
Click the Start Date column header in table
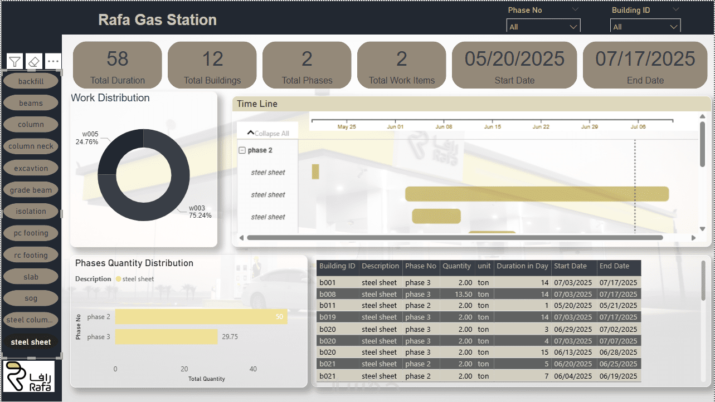point(574,267)
